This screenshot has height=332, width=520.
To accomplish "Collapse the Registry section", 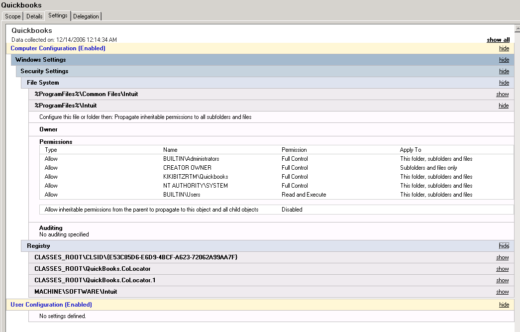I will pos(504,246).
